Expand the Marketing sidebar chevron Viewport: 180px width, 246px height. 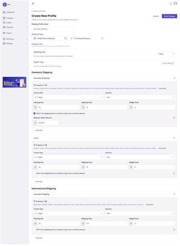(26, 39)
